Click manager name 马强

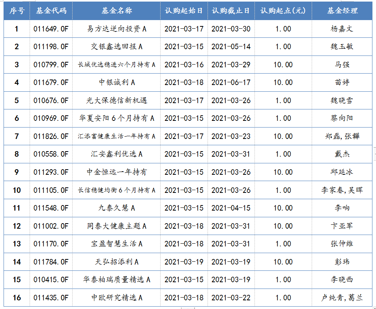[x=342, y=65]
